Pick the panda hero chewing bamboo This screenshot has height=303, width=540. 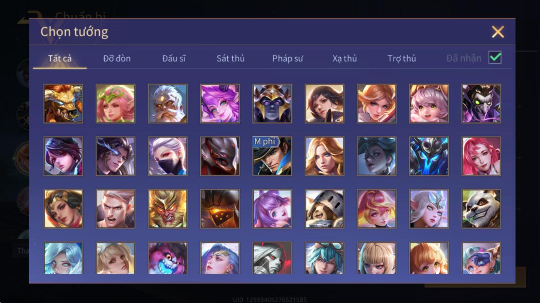[481, 209]
